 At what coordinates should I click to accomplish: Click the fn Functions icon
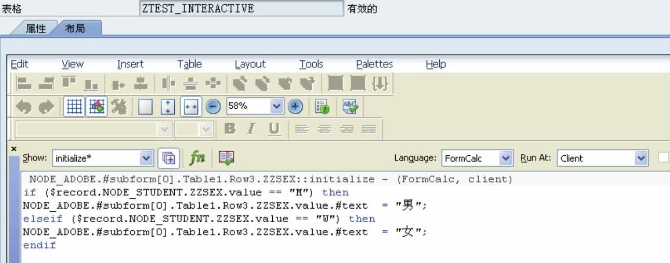[x=198, y=158]
